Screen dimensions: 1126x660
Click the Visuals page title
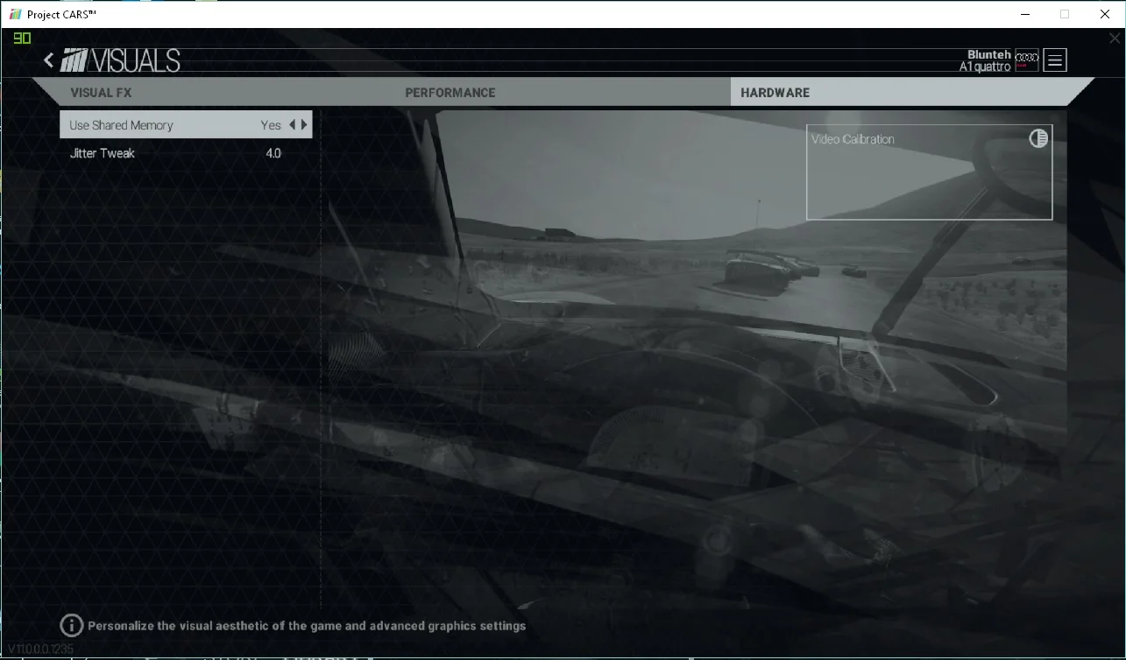(x=136, y=60)
